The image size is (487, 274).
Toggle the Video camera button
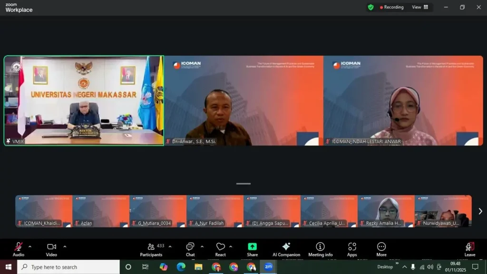pos(51,249)
